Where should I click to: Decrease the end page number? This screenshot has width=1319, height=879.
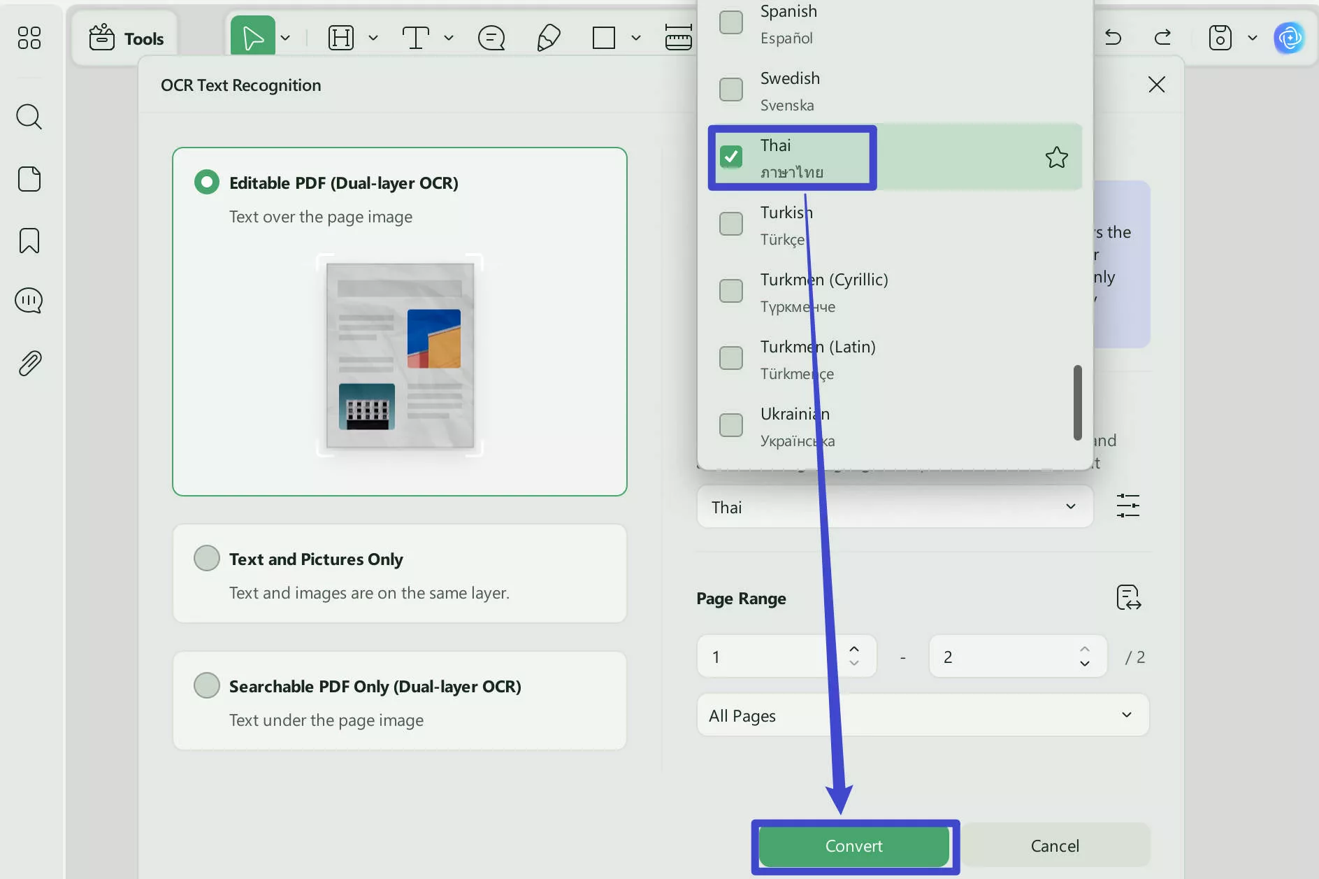coord(1084,664)
